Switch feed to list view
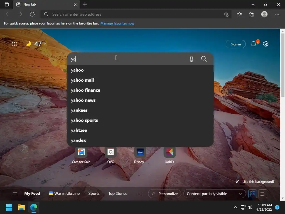Image resolution: width=285 pixels, height=214 pixels. pos(263,194)
